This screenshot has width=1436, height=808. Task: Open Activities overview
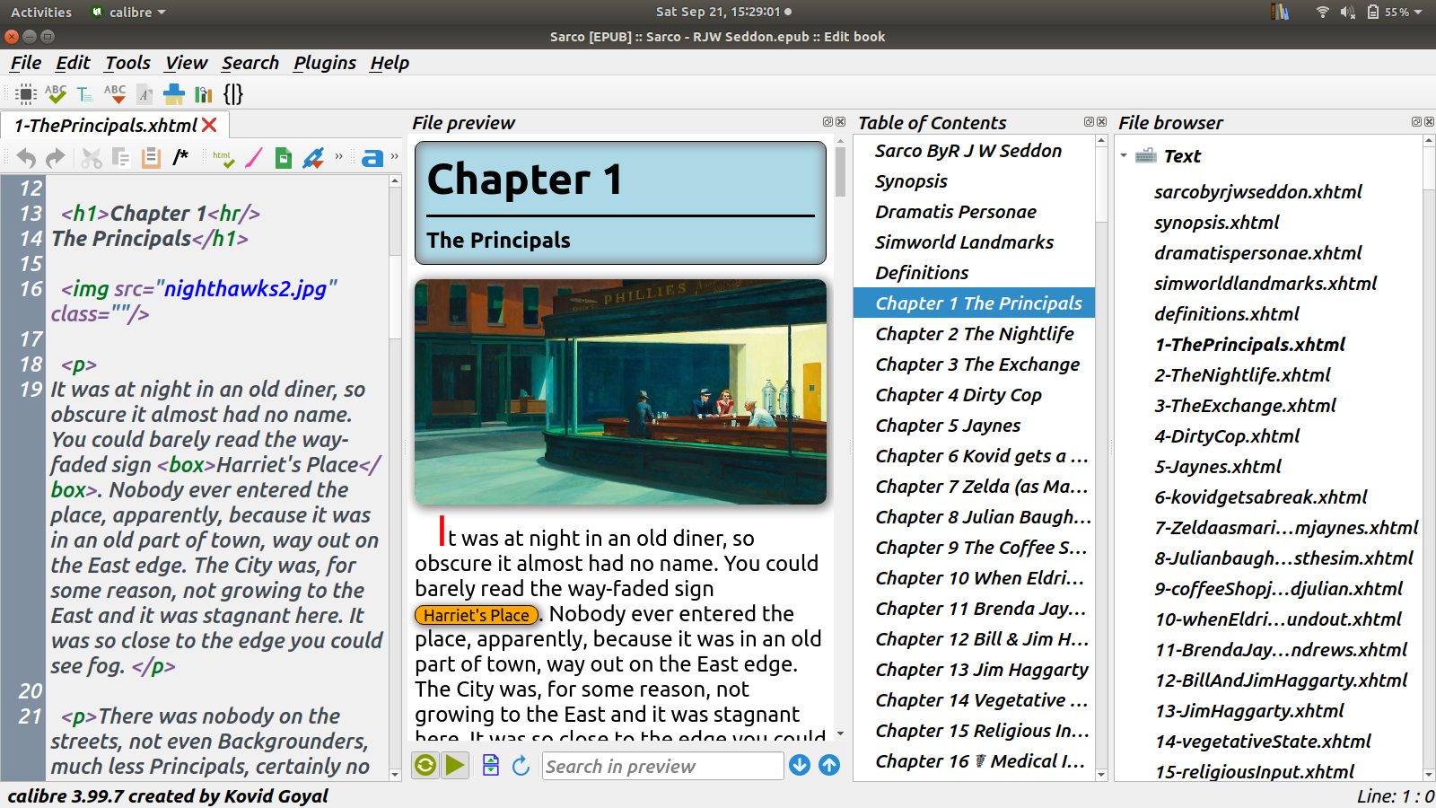coord(41,12)
